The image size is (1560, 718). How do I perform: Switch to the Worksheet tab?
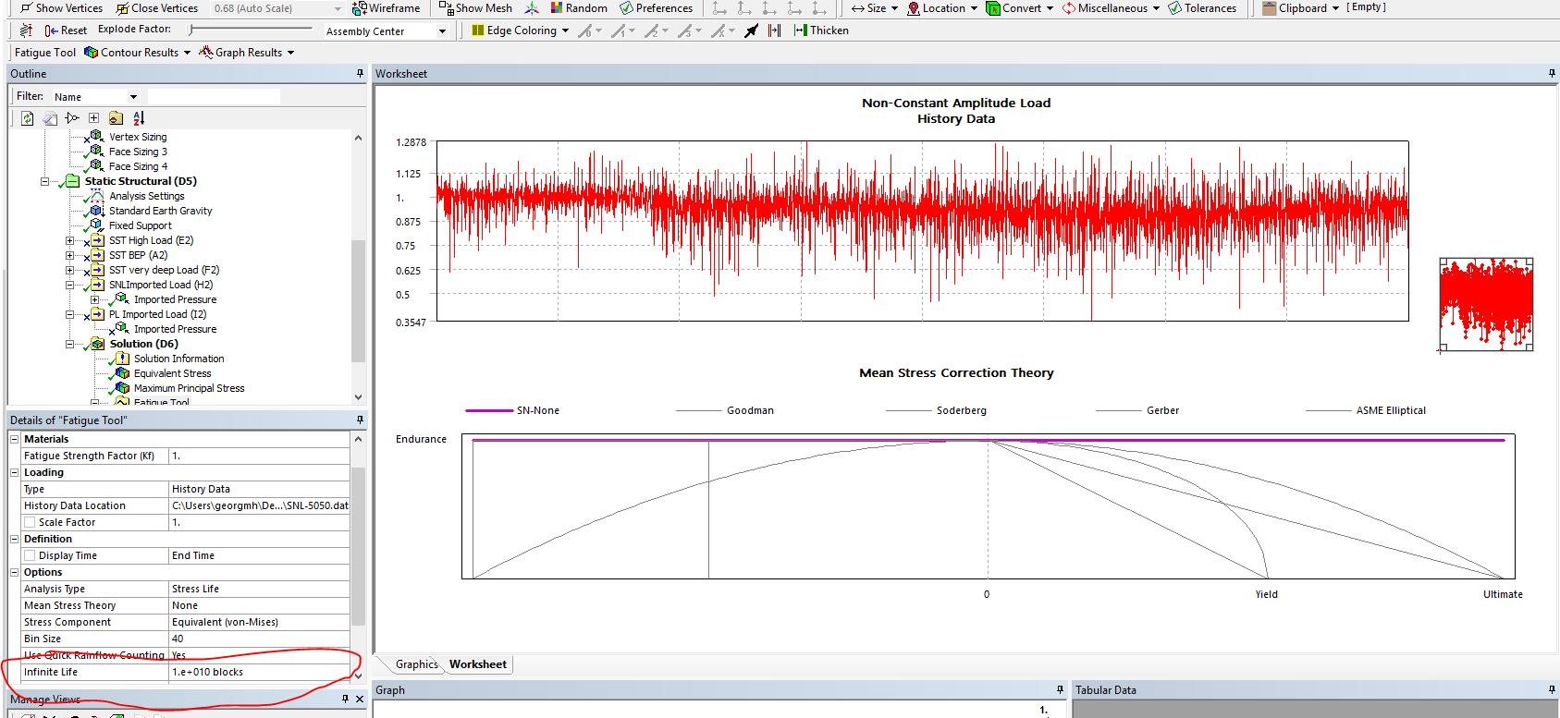tap(477, 664)
